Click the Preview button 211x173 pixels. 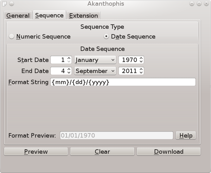(x=36, y=151)
